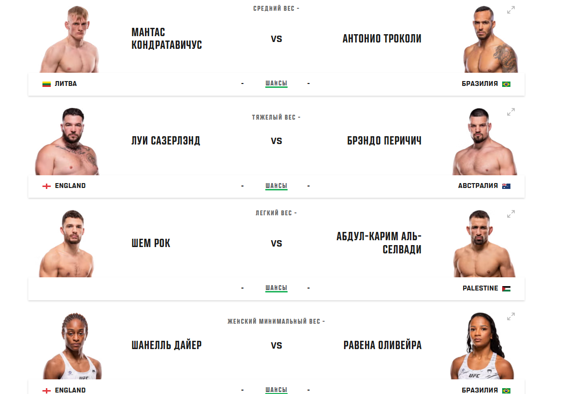The image size is (569, 394).
Task: Expand the Dyer vs Oliveira fight card
Action: 511,316
